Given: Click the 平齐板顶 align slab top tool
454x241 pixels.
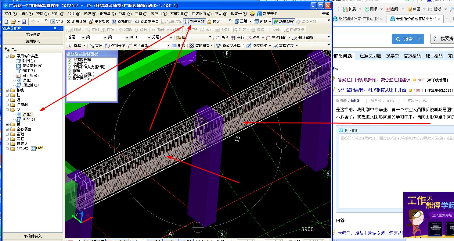Looking at the screenshot, I should [99, 22].
